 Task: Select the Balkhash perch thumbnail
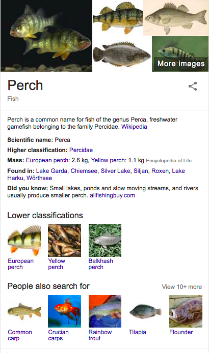click(x=105, y=240)
